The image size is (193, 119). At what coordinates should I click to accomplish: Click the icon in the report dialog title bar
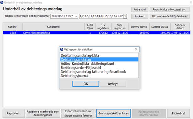[x=62, y=50]
